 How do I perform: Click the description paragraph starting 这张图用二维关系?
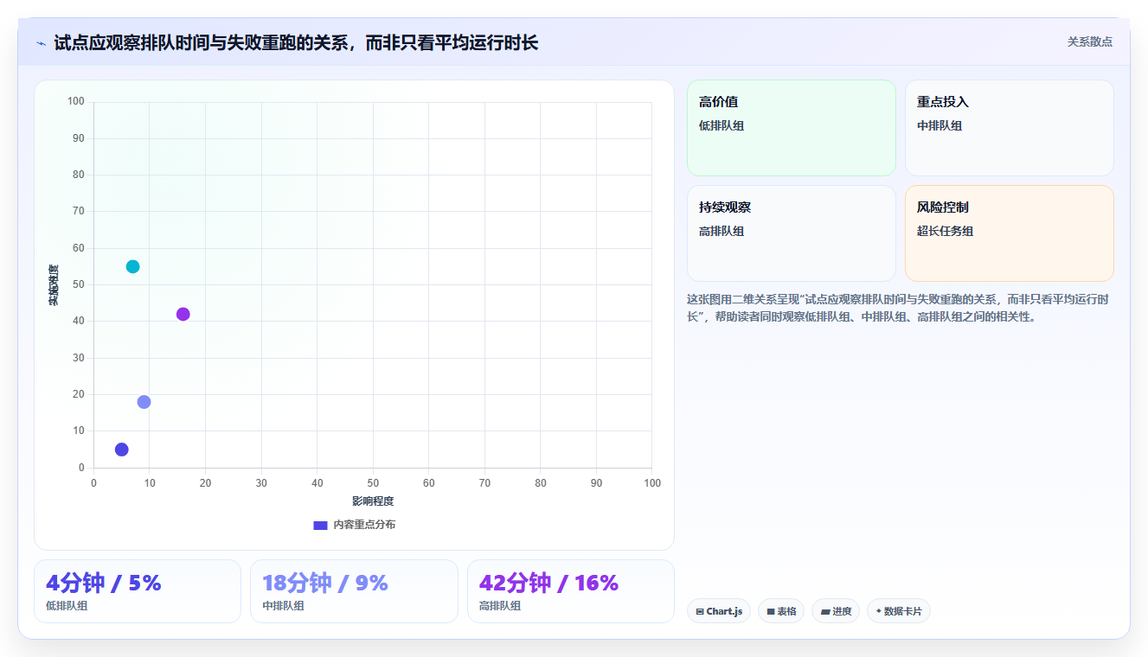900,308
